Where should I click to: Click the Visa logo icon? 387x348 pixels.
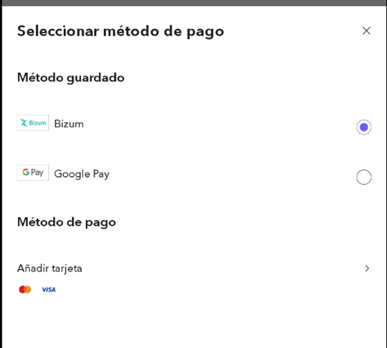[48, 289]
